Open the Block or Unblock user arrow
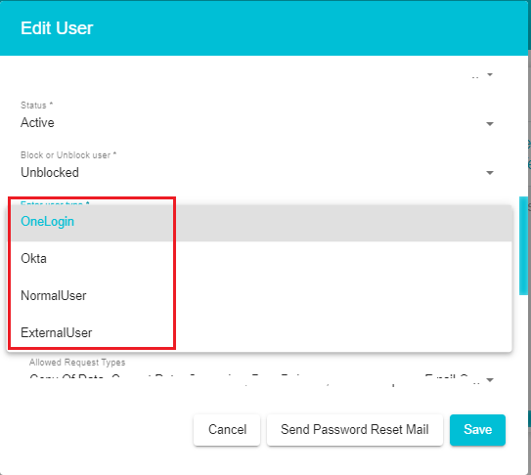The height and width of the screenshot is (475, 531). tap(489, 173)
